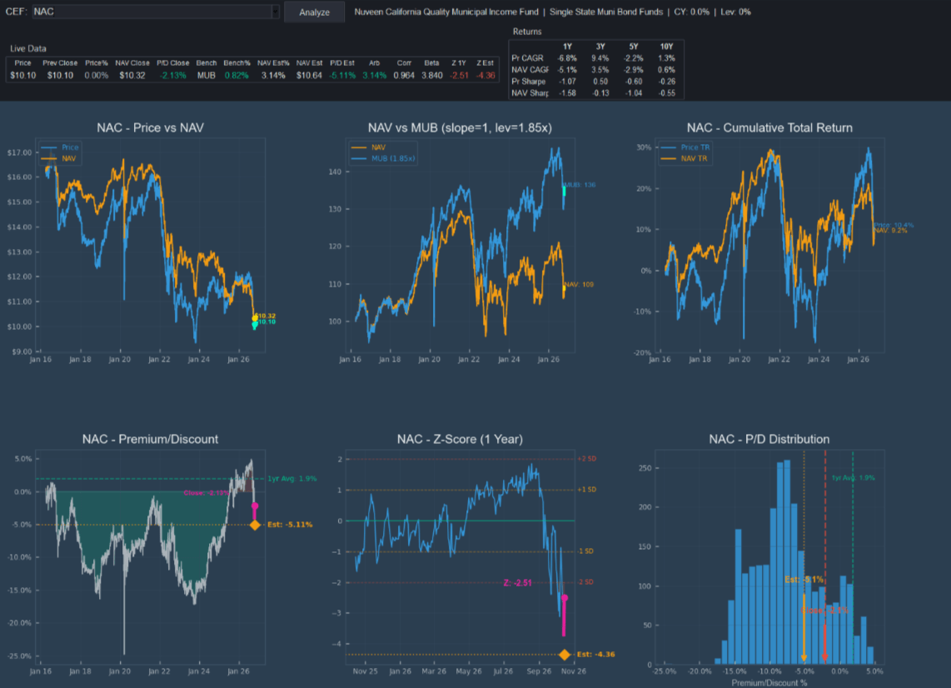
Task: Click the Corr value 0.964
Action: click(404, 75)
